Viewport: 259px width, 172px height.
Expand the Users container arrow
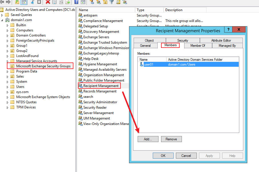(x=7, y=87)
